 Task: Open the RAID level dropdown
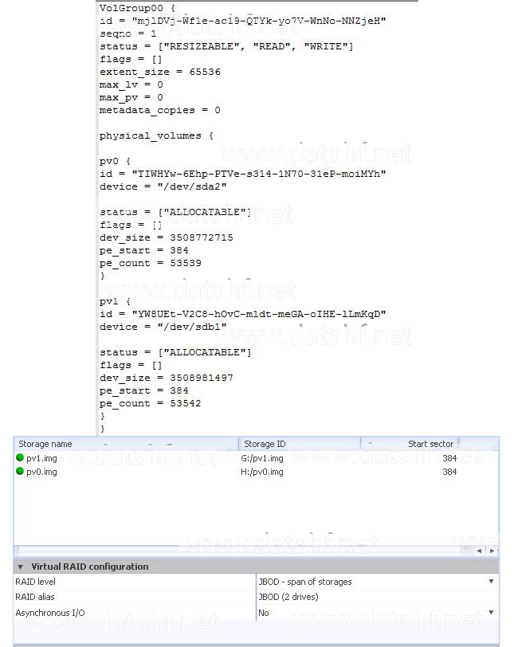[x=491, y=582]
